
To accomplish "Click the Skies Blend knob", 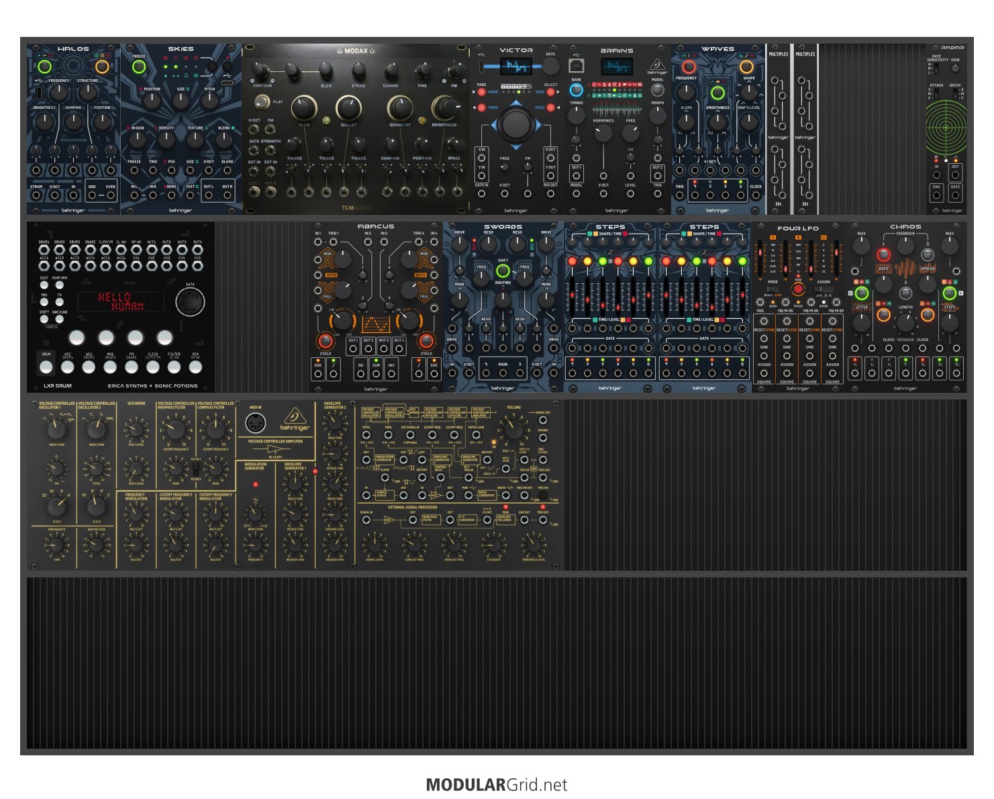I will pyautogui.click(x=223, y=140).
